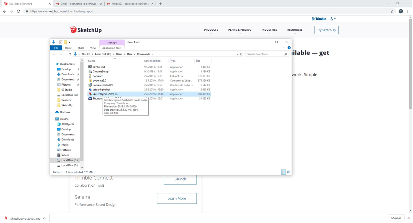Open the Home ribbon tab
This screenshot has height=223, width=413.
[x=69, y=48]
